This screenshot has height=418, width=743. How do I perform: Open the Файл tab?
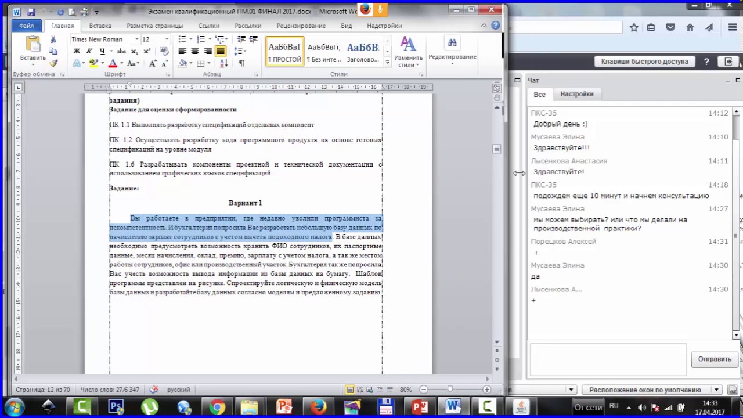pos(27,26)
